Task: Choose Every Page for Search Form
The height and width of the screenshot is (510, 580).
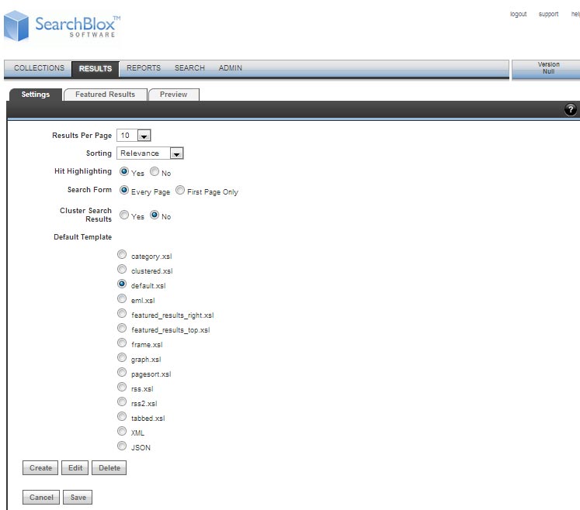Action: click(124, 190)
